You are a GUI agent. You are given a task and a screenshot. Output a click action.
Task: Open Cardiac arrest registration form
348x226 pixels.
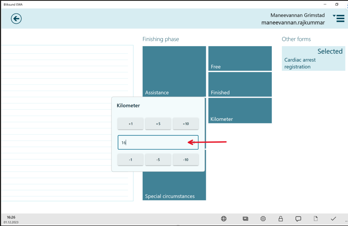[314, 58]
